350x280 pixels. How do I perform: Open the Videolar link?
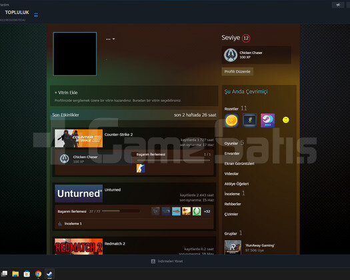coord(231,174)
